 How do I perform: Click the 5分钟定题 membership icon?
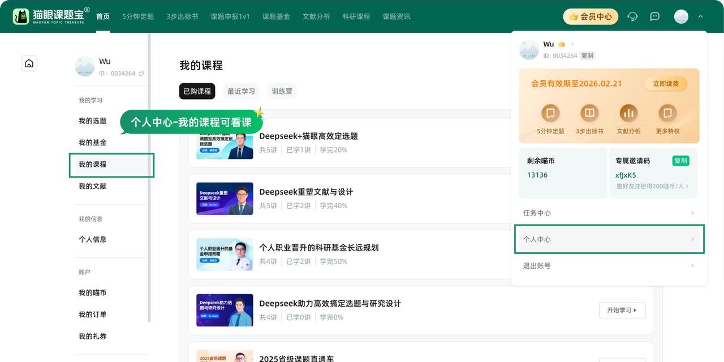tap(550, 113)
